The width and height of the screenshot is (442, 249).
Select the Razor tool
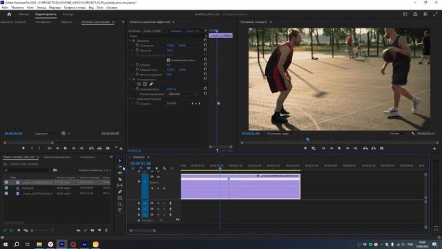click(119, 179)
